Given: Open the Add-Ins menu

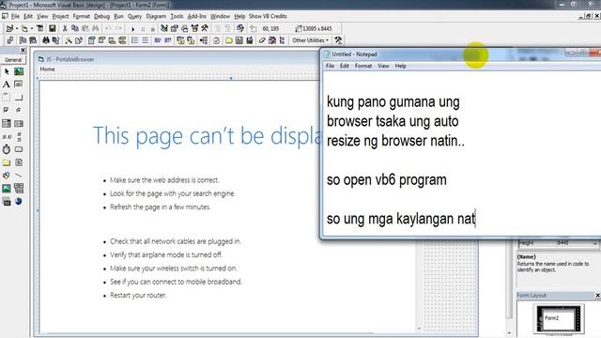Looking at the screenshot, I should pyautogui.click(x=196, y=16).
